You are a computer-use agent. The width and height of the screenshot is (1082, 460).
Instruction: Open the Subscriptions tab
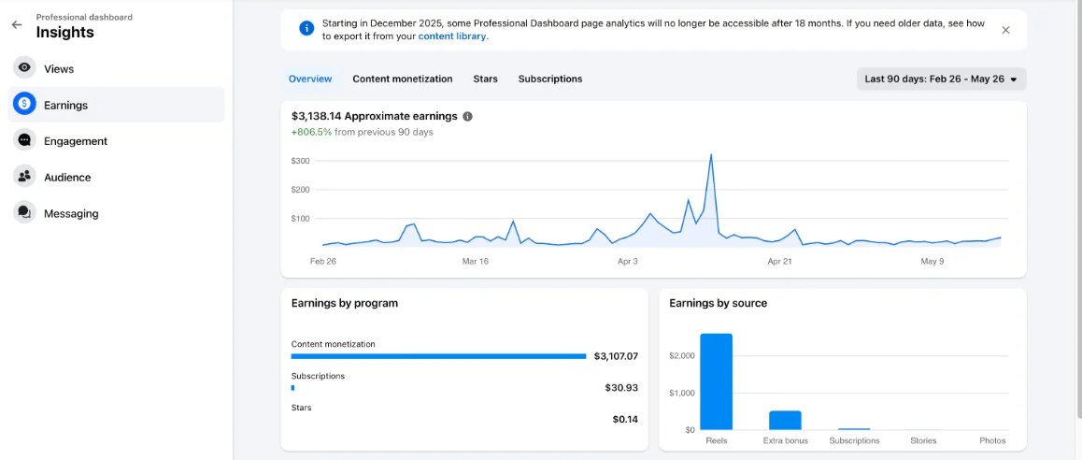pos(550,79)
